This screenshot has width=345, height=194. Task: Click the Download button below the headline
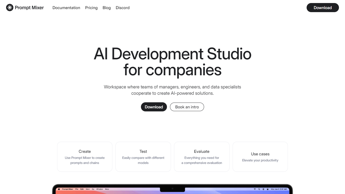click(x=154, y=107)
